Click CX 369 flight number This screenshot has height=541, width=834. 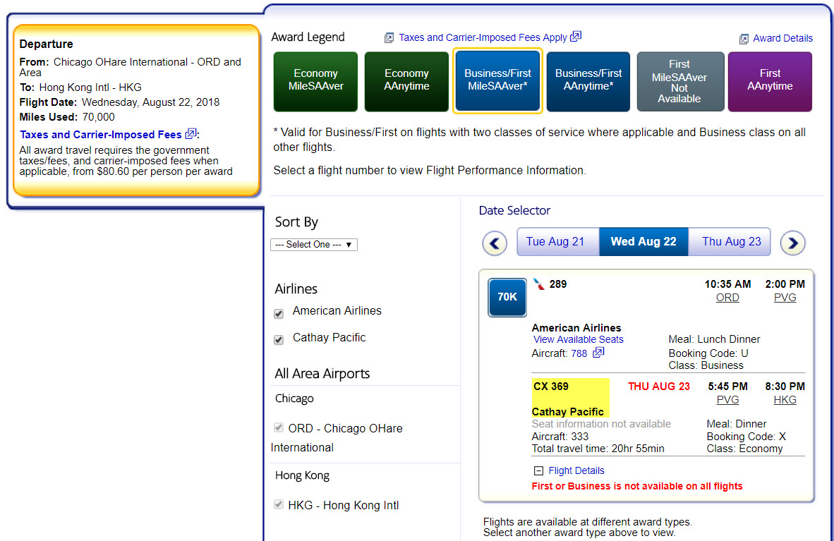[x=550, y=387]
